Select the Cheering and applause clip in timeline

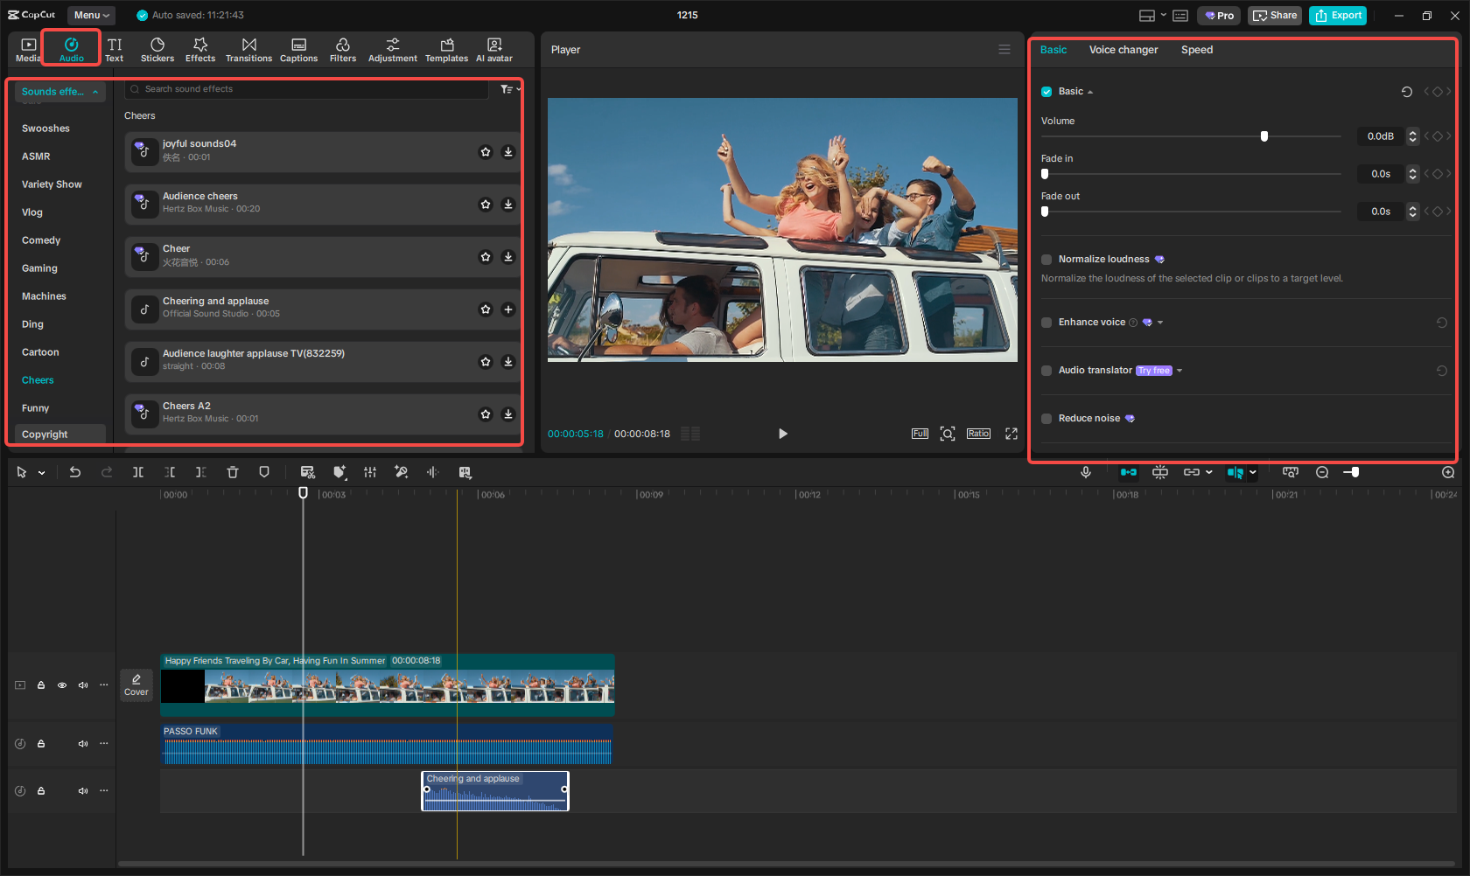tap(494, 790)
